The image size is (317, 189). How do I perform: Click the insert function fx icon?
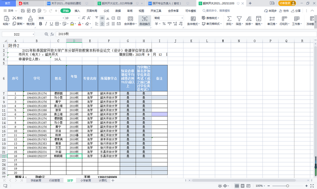52,34
